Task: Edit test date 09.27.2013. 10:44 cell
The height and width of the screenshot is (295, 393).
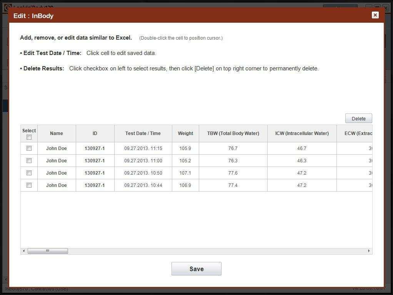Action: point(143,185)
